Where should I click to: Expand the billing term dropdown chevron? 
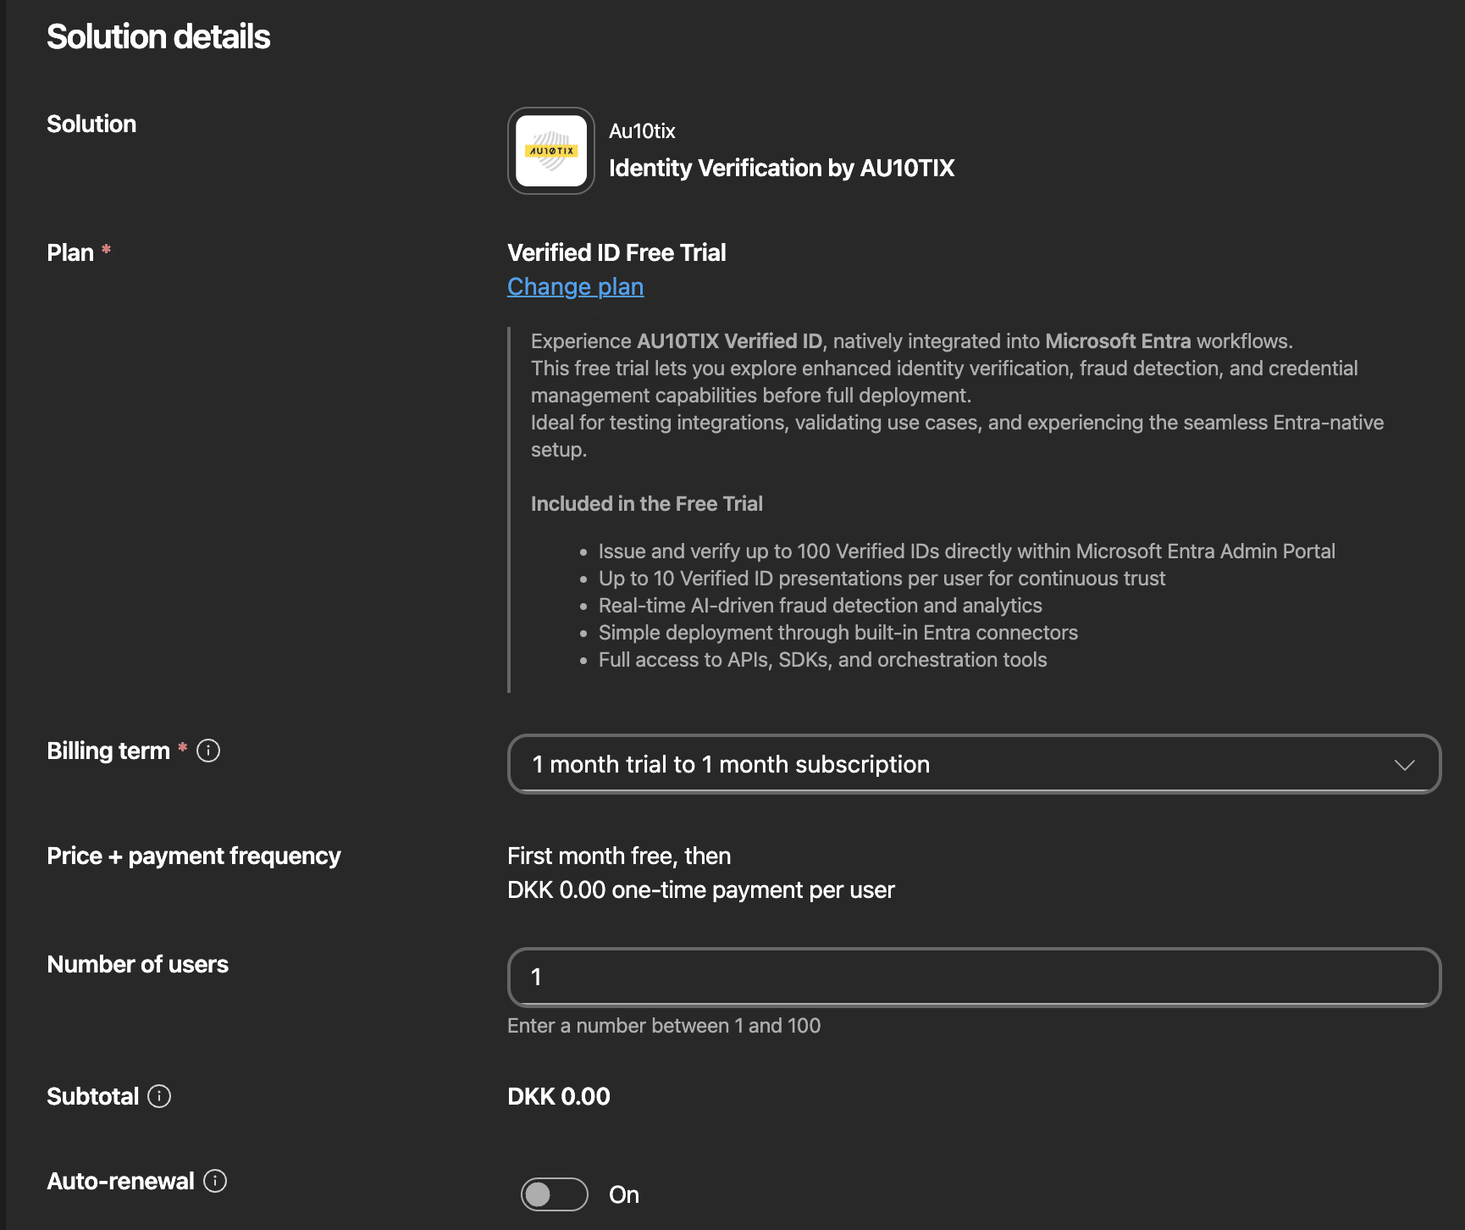[x=1405, y=763]
